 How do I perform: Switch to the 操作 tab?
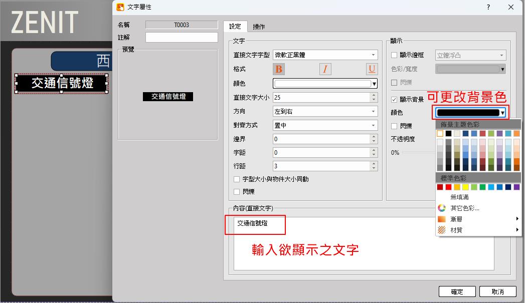pyautogui.click(x=259, y=27)
